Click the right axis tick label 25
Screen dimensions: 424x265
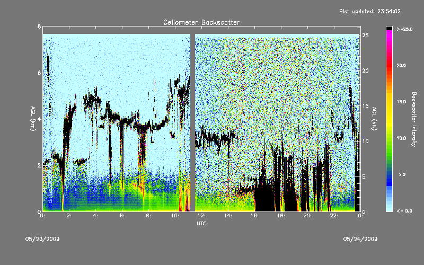[365, 36]
